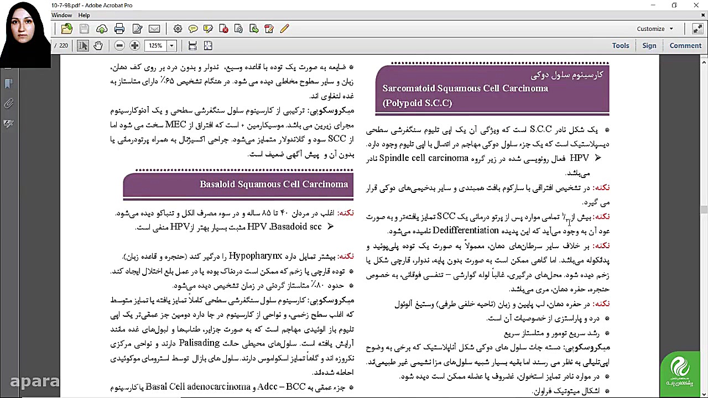The image size is (708, 398).
Task: Open the Tools panel
Action: click(x=620, y=45)
